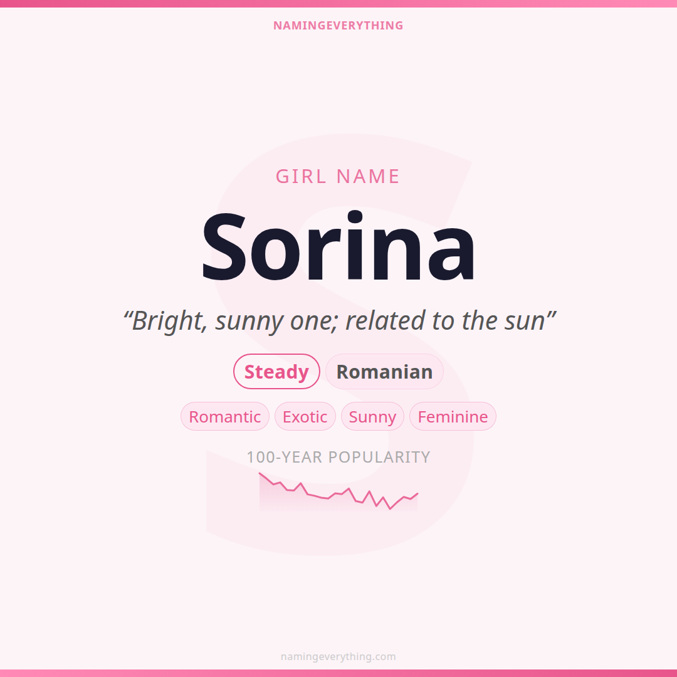Choose the "Romantic" tag pill
The height and width of the screenshot is (677, 677).
point(225,417)
